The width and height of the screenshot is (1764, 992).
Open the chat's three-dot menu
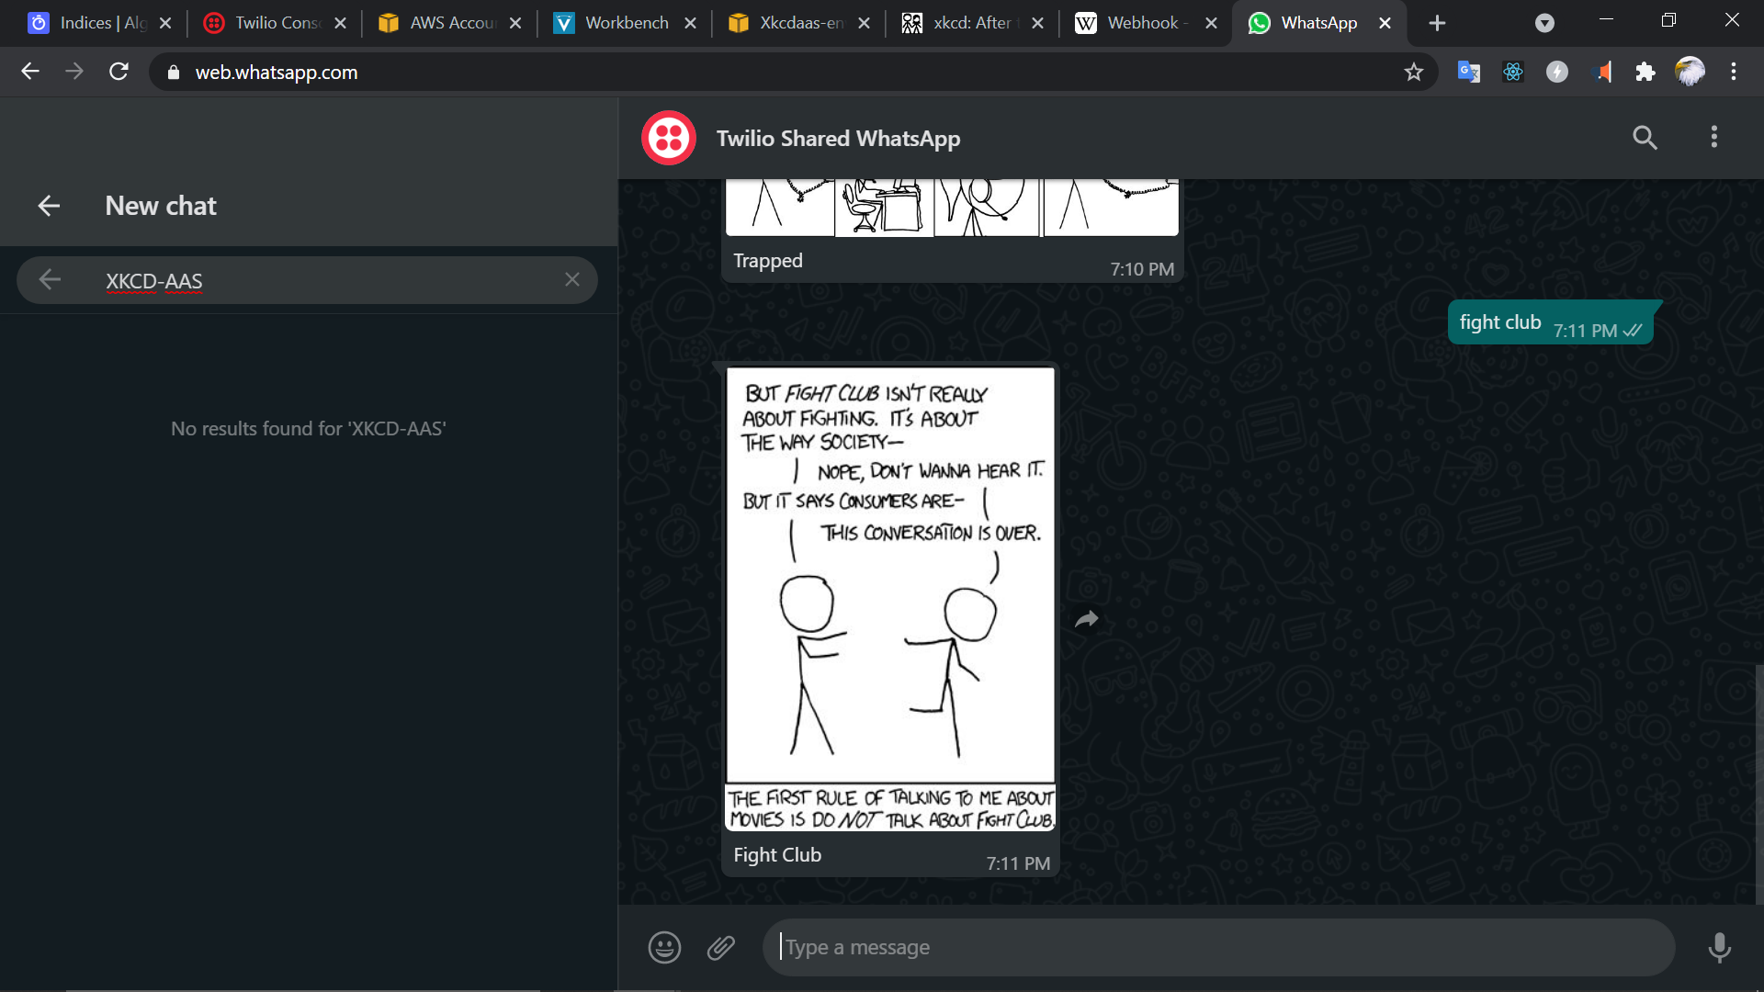point(1713,138)
